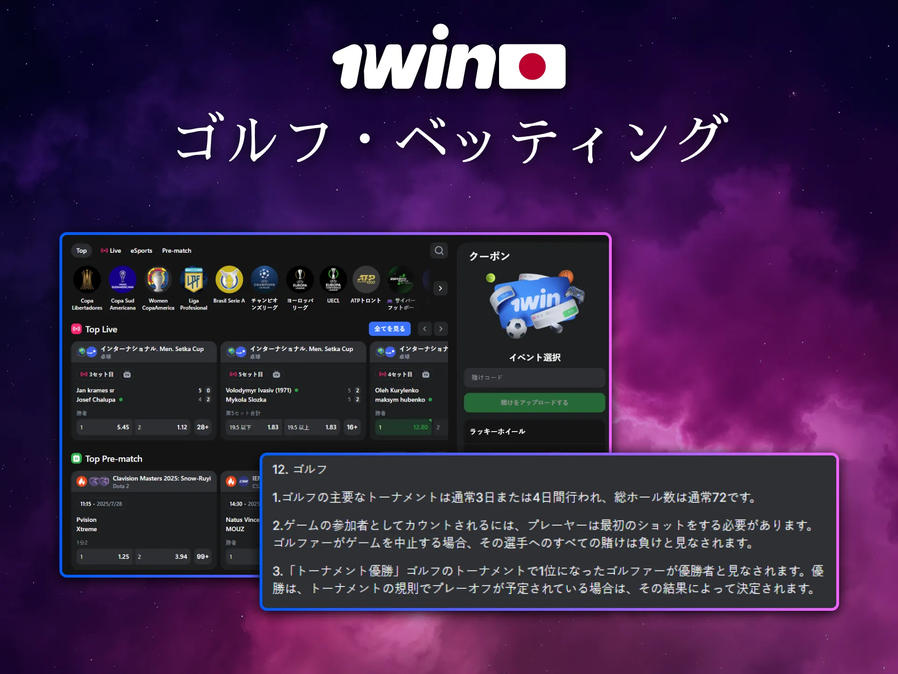Open the Europa League icon

pos(300,279)
